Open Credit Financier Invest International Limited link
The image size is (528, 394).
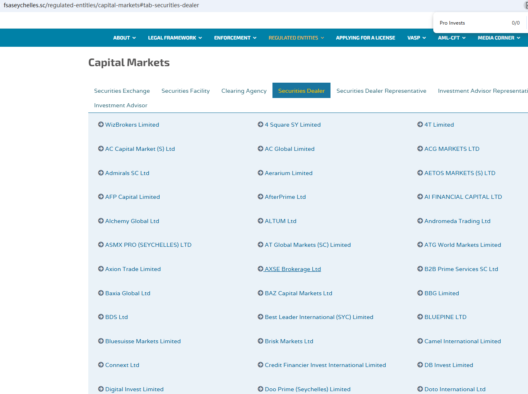pyautogui.click(x=325, y=365)
